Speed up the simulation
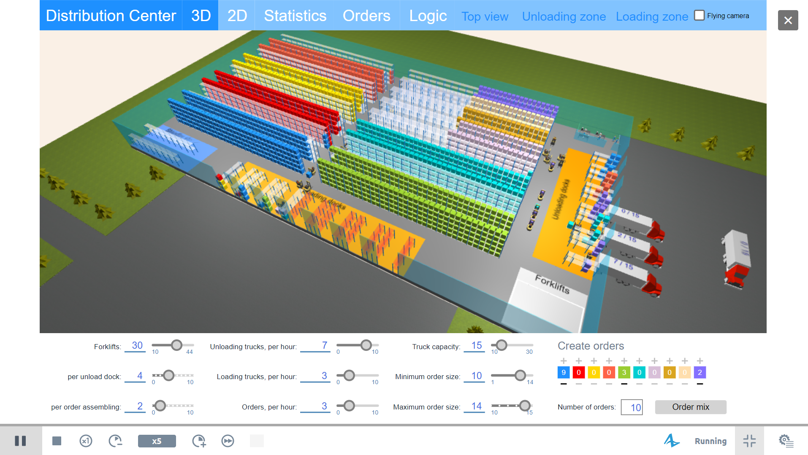 pos(199,441)
